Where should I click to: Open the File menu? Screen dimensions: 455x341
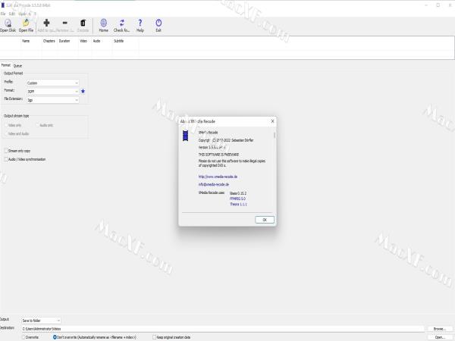tap(3, 14)
